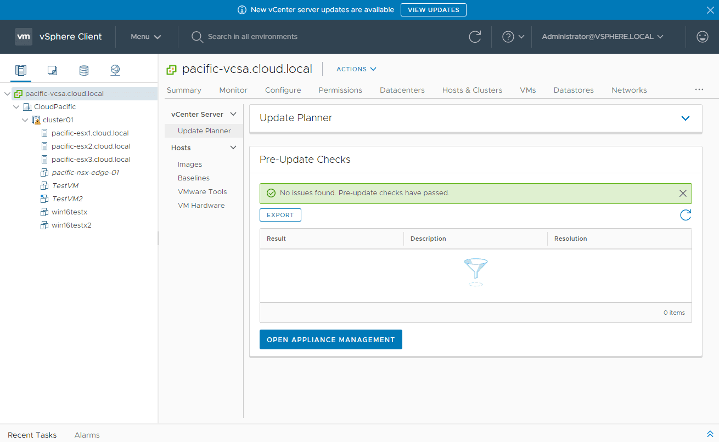Collapse the cluster01 tree node
The image size is (719, 442).
(x=25, y=120)
